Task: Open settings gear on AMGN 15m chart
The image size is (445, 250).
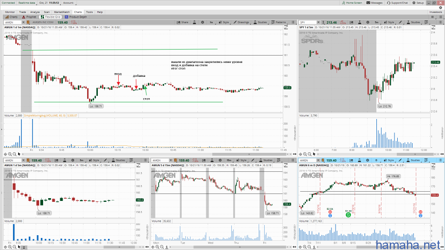Action: click(x=220, y=160)
